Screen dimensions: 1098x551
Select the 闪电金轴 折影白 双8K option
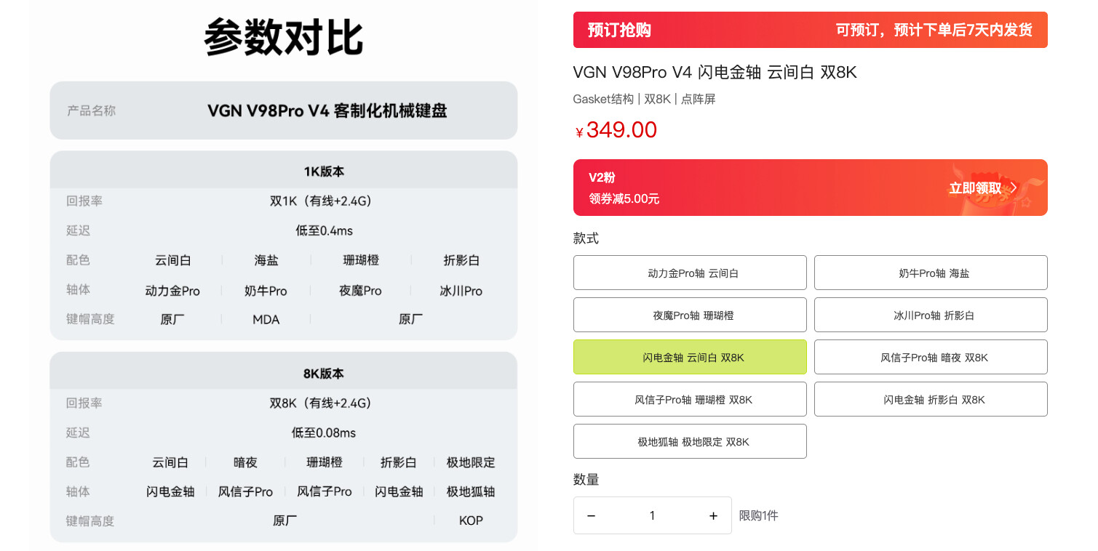pos(931,399)
